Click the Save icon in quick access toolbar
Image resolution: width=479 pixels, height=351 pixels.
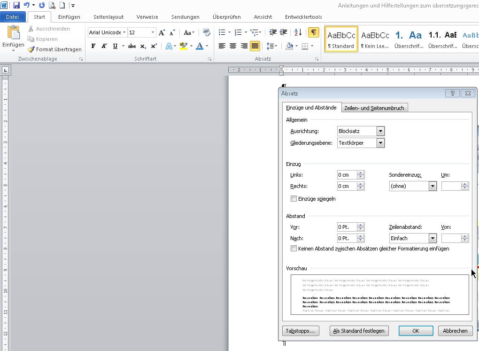click(16, 5)
